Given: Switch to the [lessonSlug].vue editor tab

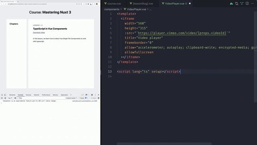Looking at the screenshot, I should pos(141,4).
